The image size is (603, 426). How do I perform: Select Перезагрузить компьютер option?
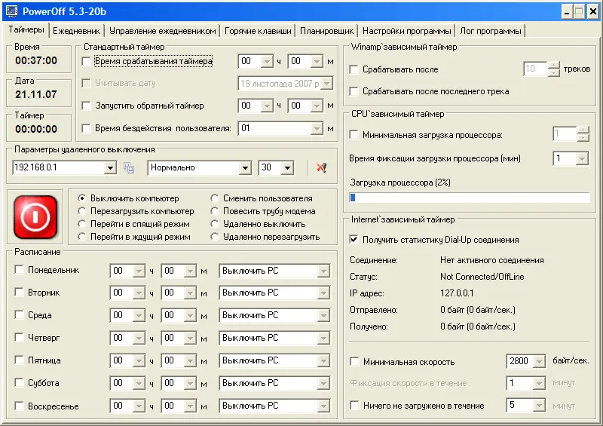[x=81, y=211]
